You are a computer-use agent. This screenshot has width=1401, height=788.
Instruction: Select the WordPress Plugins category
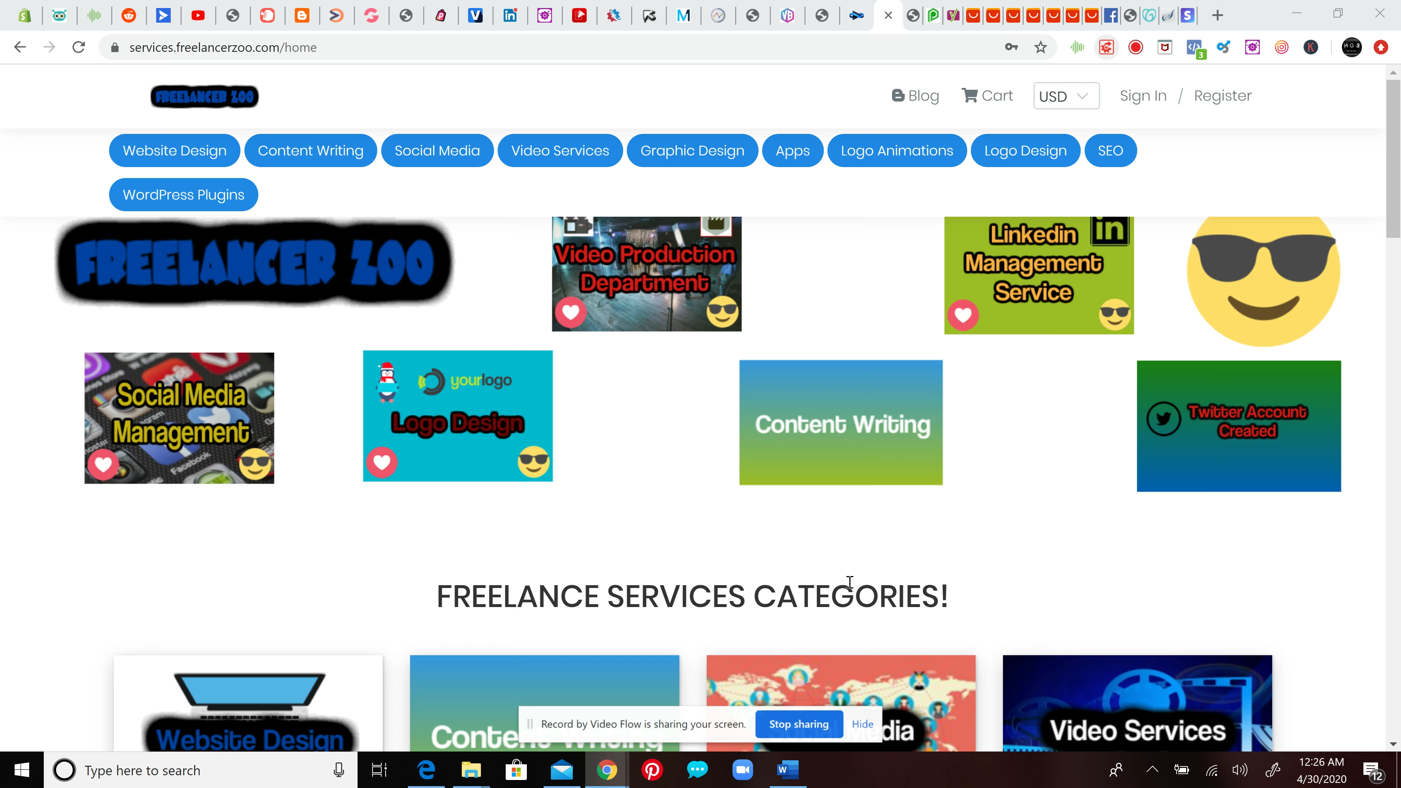(x=183, y=195)
